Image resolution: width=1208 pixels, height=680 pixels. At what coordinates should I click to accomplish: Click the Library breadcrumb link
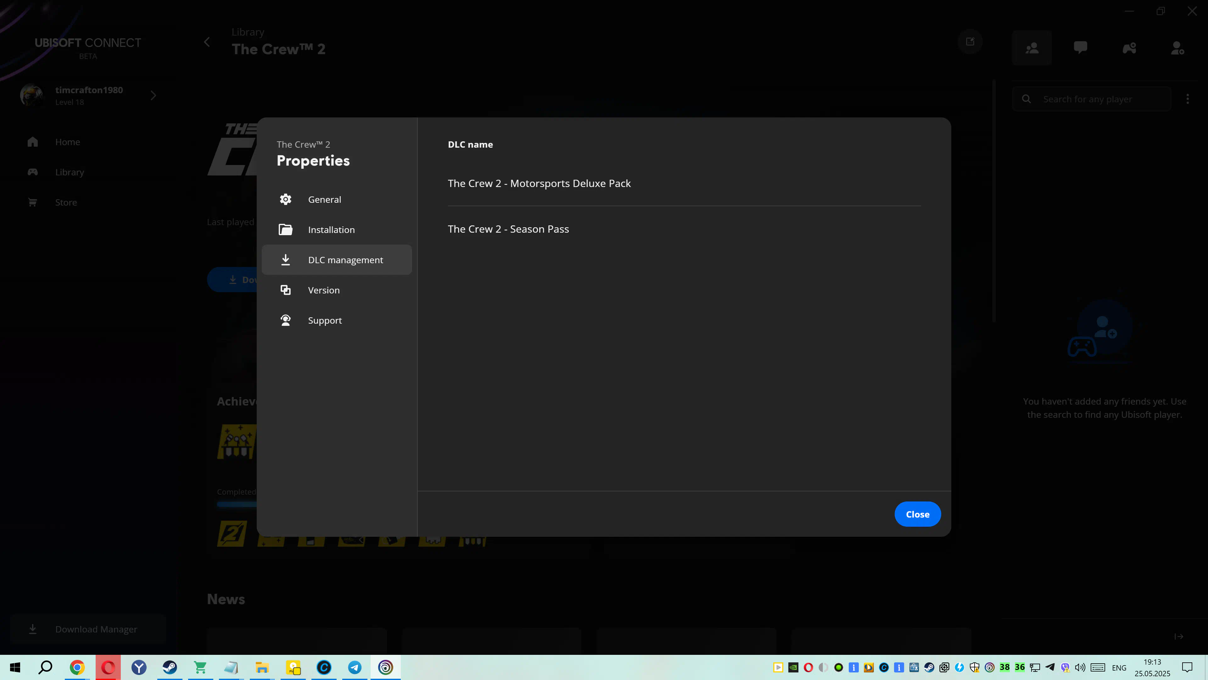[248, 32]
